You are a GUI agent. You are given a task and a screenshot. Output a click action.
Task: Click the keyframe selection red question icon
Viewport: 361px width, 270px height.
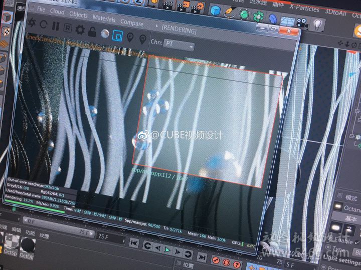[x=237, y=264]
